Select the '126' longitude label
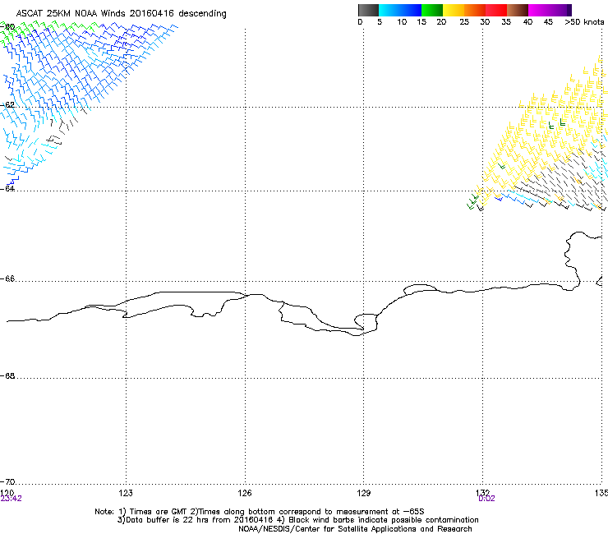Viewport: 608px width, 534px height. tap(245, 493)
